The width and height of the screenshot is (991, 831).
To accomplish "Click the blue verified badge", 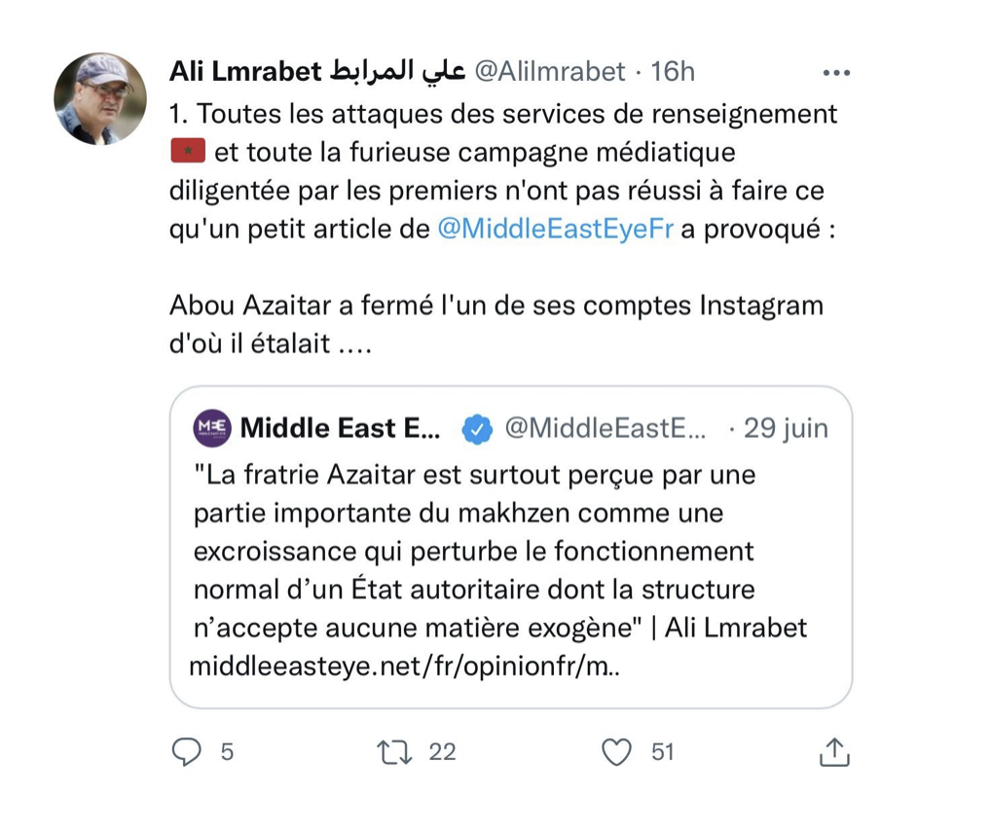I will [477, 429].
